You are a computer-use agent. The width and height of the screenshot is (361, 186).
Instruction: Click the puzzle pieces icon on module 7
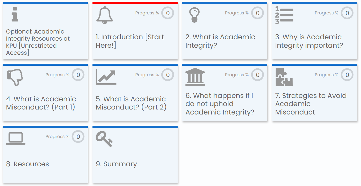tap(284, 77)
